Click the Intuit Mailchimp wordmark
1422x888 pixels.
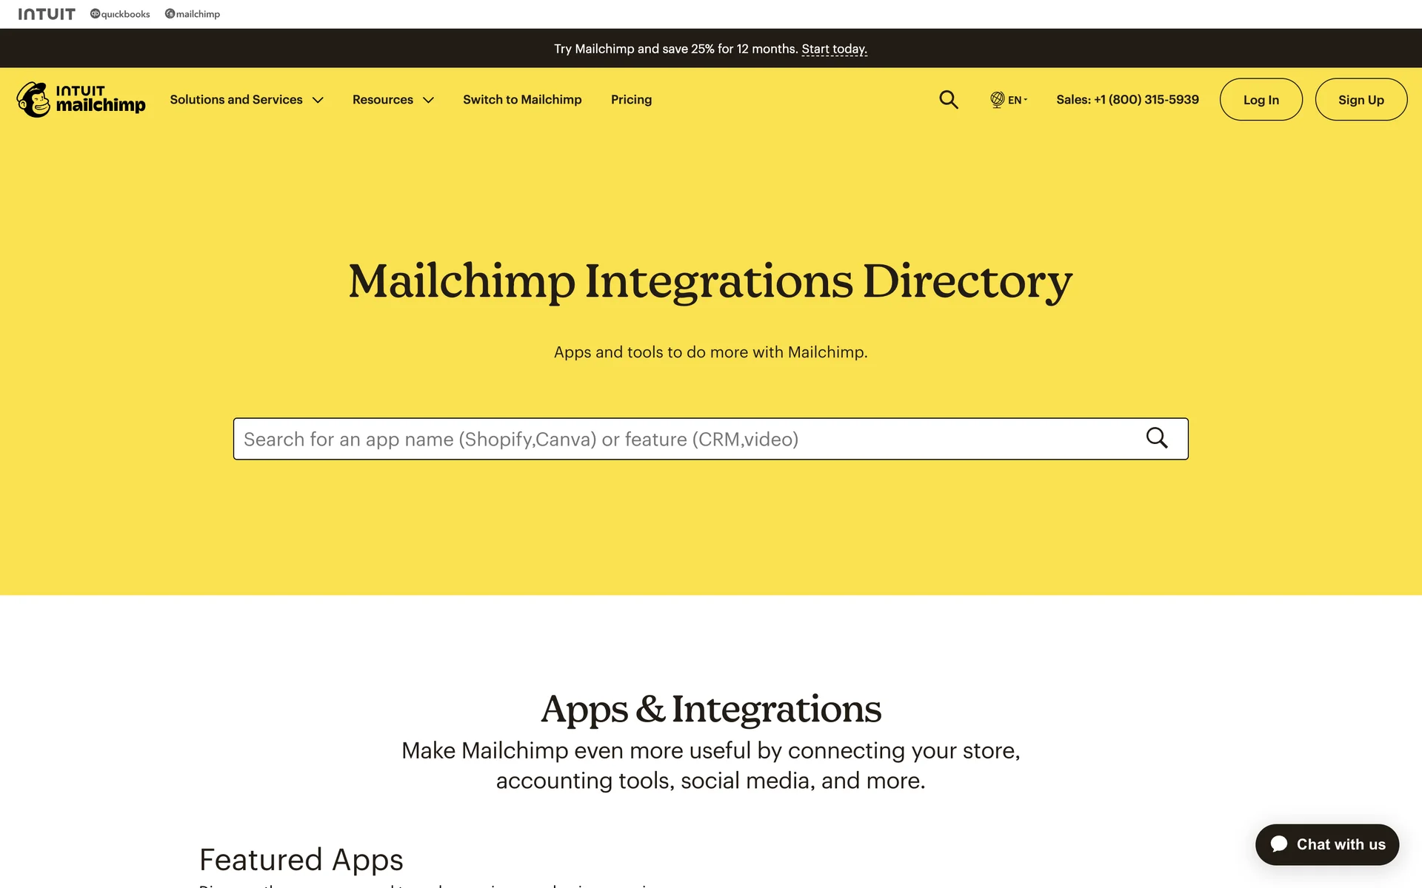tap(101, 99)
